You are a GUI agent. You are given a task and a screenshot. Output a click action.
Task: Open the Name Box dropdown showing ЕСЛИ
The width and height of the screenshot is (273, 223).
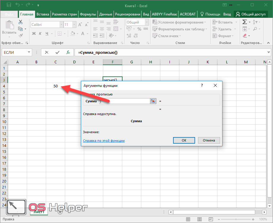(29, 52)
